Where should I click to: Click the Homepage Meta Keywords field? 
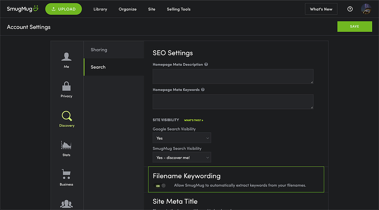coord(233,102)
